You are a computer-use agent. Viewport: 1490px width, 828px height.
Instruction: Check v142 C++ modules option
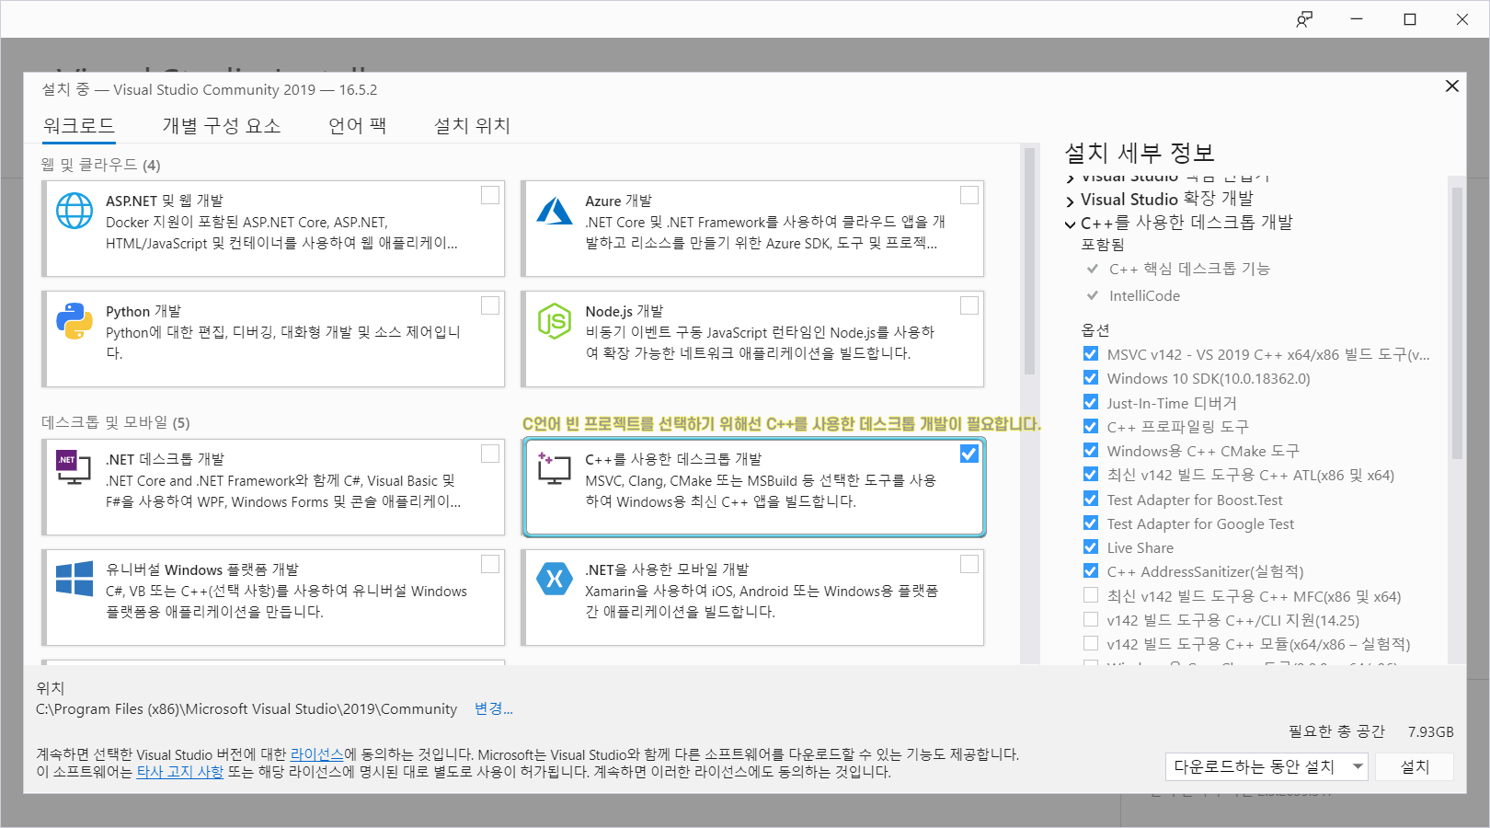1091,644
